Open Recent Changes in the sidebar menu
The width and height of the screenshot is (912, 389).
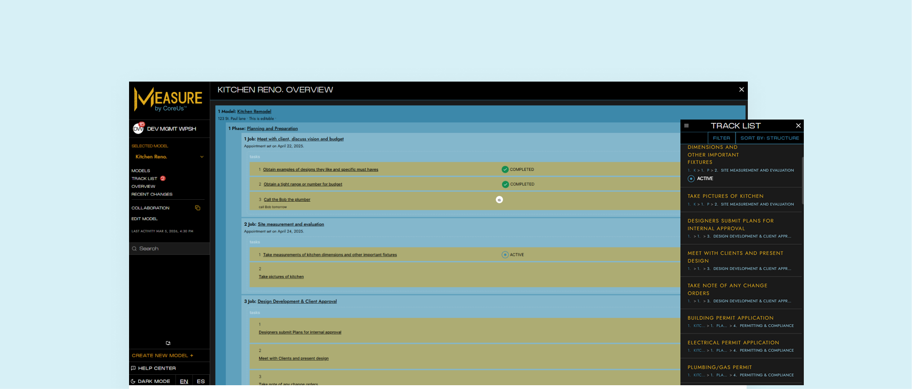[x=152, y=194]
